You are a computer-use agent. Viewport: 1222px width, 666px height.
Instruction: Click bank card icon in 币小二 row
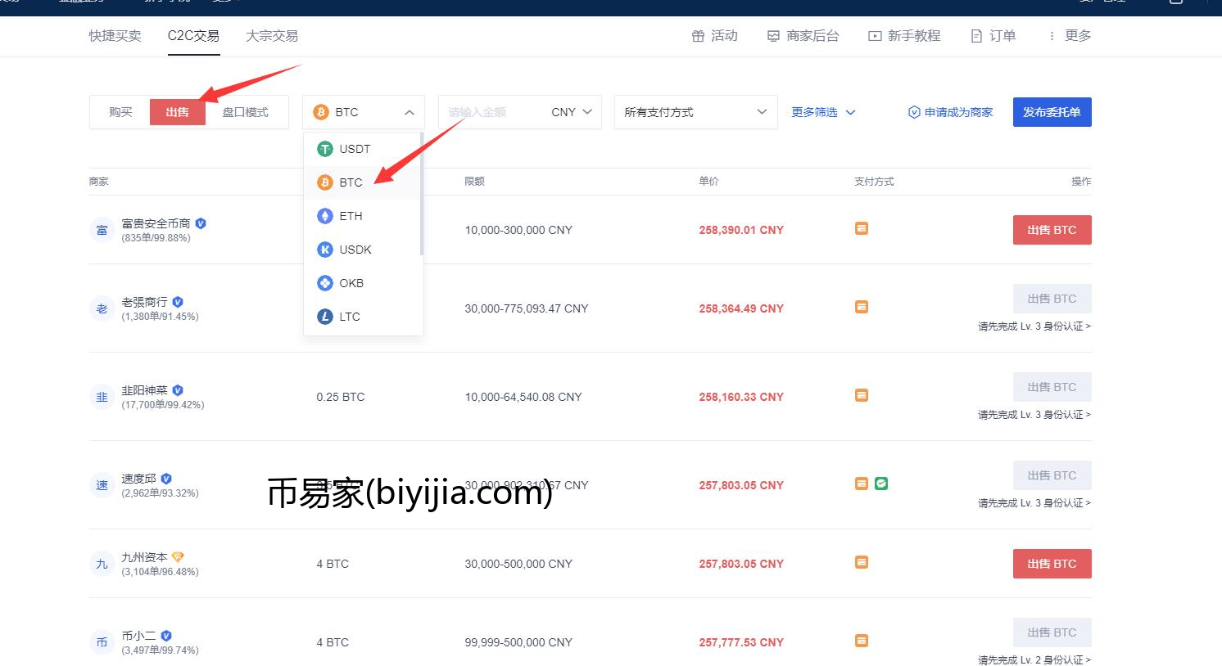click(862, 641)
